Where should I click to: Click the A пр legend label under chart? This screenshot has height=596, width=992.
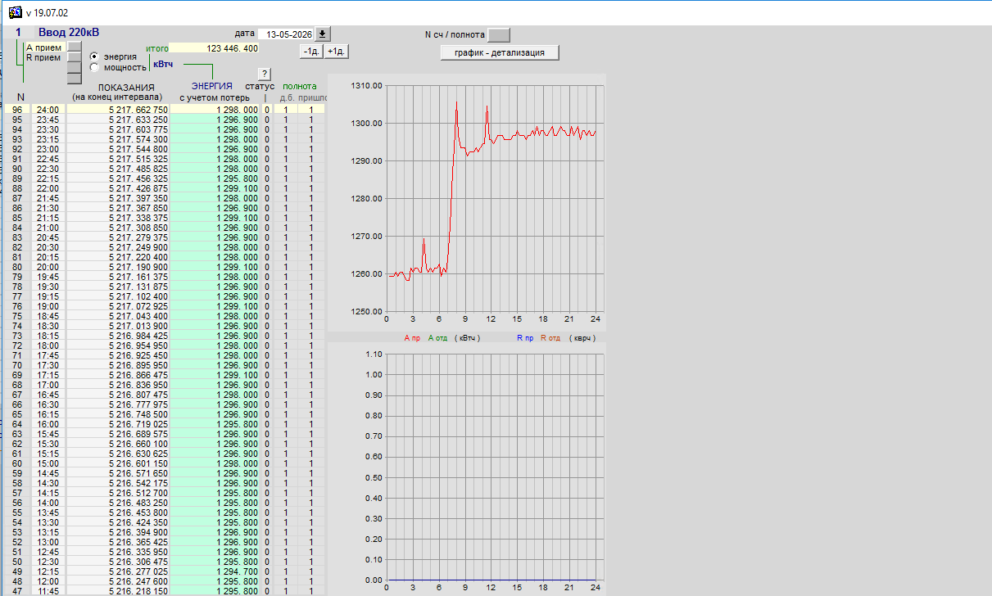pos(412,337)
